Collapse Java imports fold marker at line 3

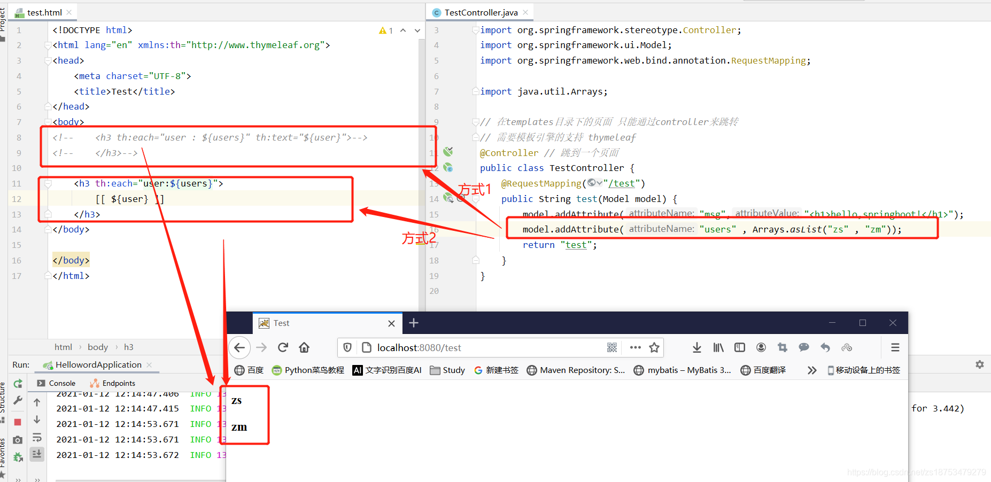pos(475,30)
